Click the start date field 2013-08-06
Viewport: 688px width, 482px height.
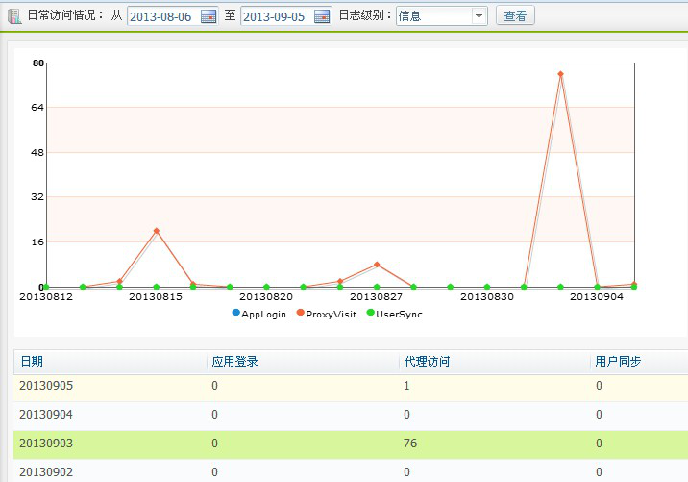(x=162, y=16)
